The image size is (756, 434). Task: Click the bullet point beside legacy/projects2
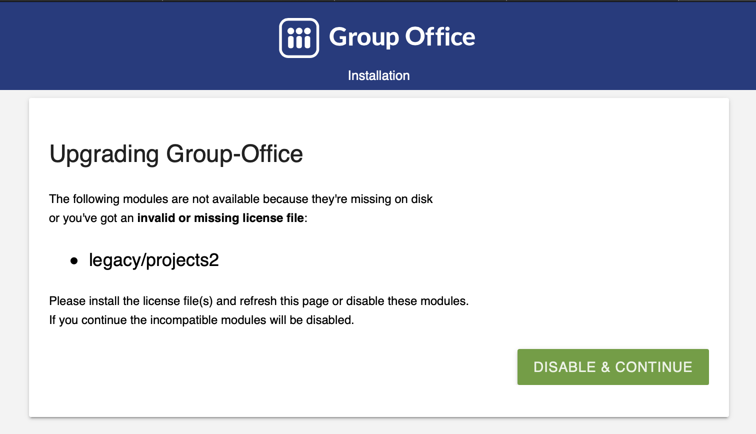pos(74,260)
